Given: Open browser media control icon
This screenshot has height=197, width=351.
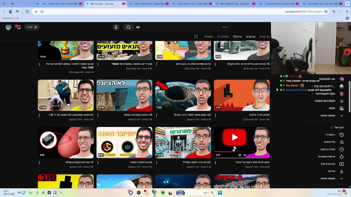Looking at the screenshot, I should [x=18, y=11].
